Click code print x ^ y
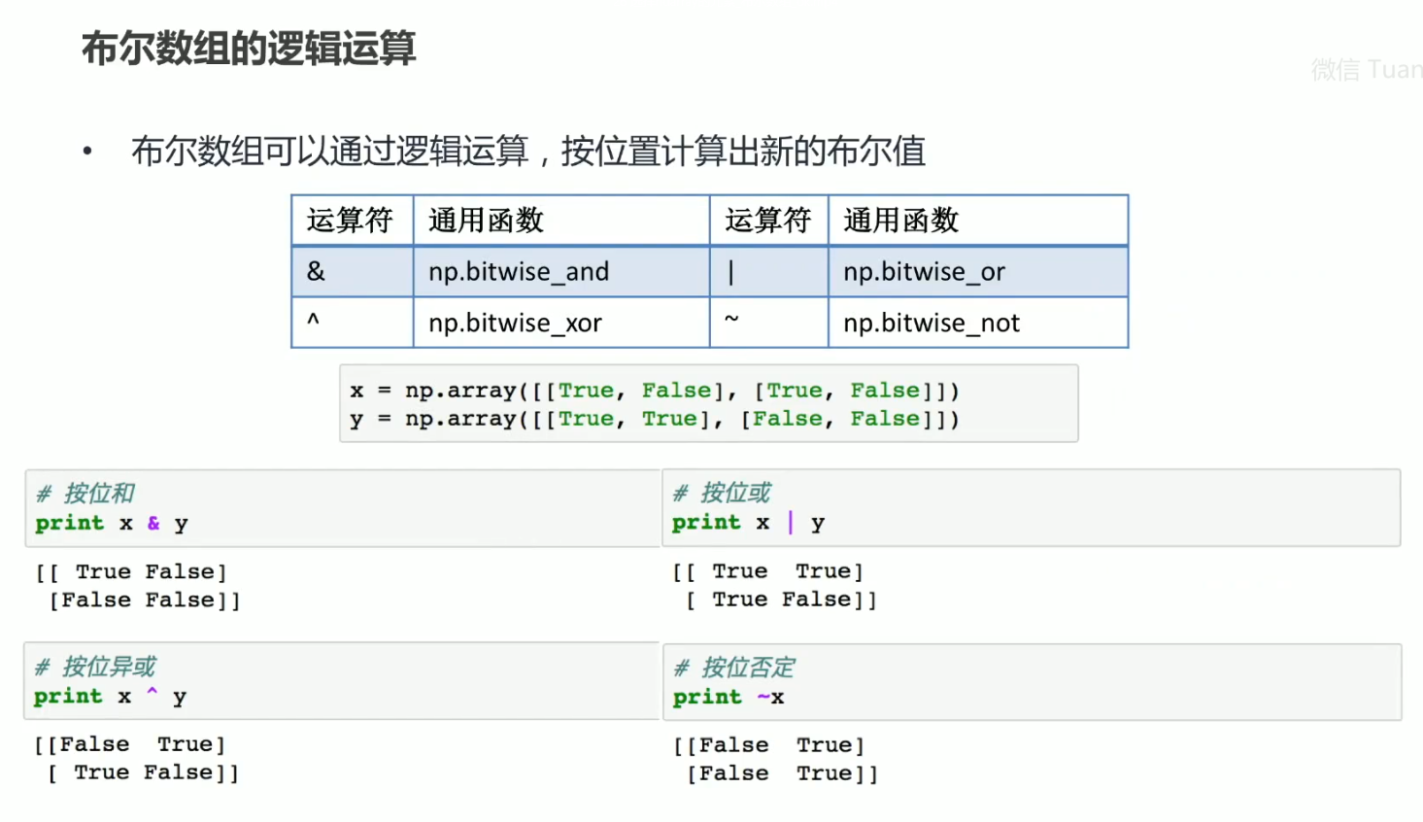The width and height of the screenshot is (1423, 822). pos(111,697)
